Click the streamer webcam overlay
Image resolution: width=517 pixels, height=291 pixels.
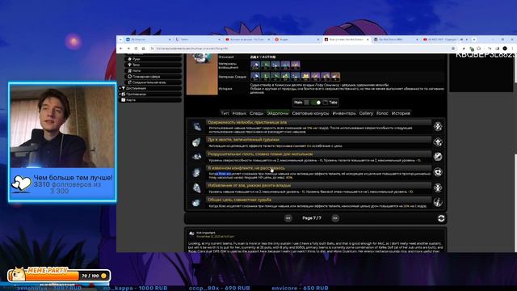[62, 126]
